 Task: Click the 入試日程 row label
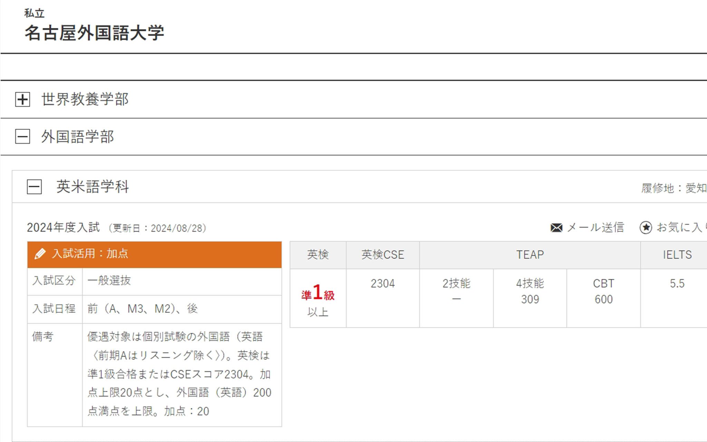tap(54, 308)
